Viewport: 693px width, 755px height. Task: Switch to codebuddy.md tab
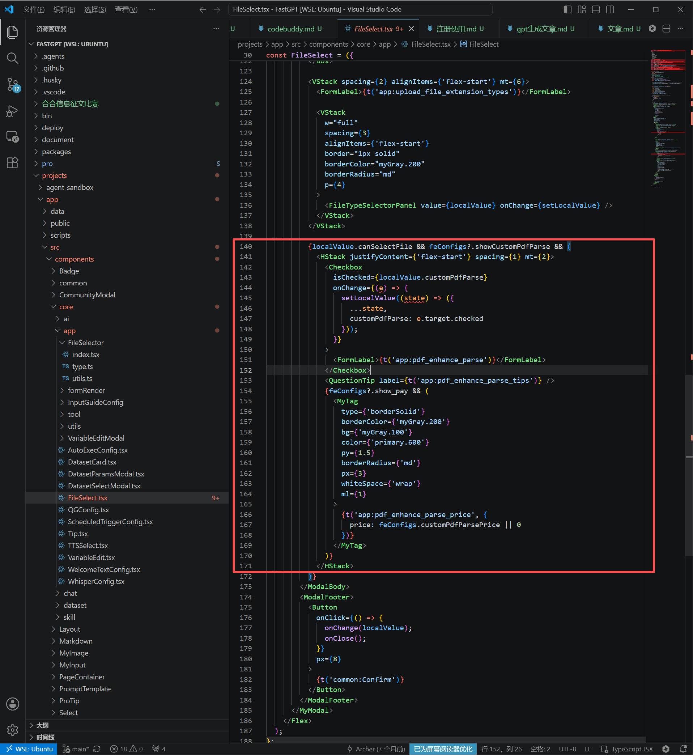tap(291, 29)
